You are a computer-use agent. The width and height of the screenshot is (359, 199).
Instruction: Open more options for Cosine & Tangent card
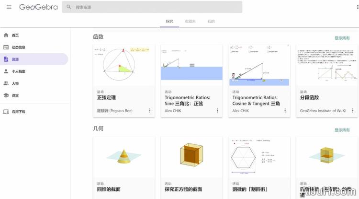coord(285,110)
